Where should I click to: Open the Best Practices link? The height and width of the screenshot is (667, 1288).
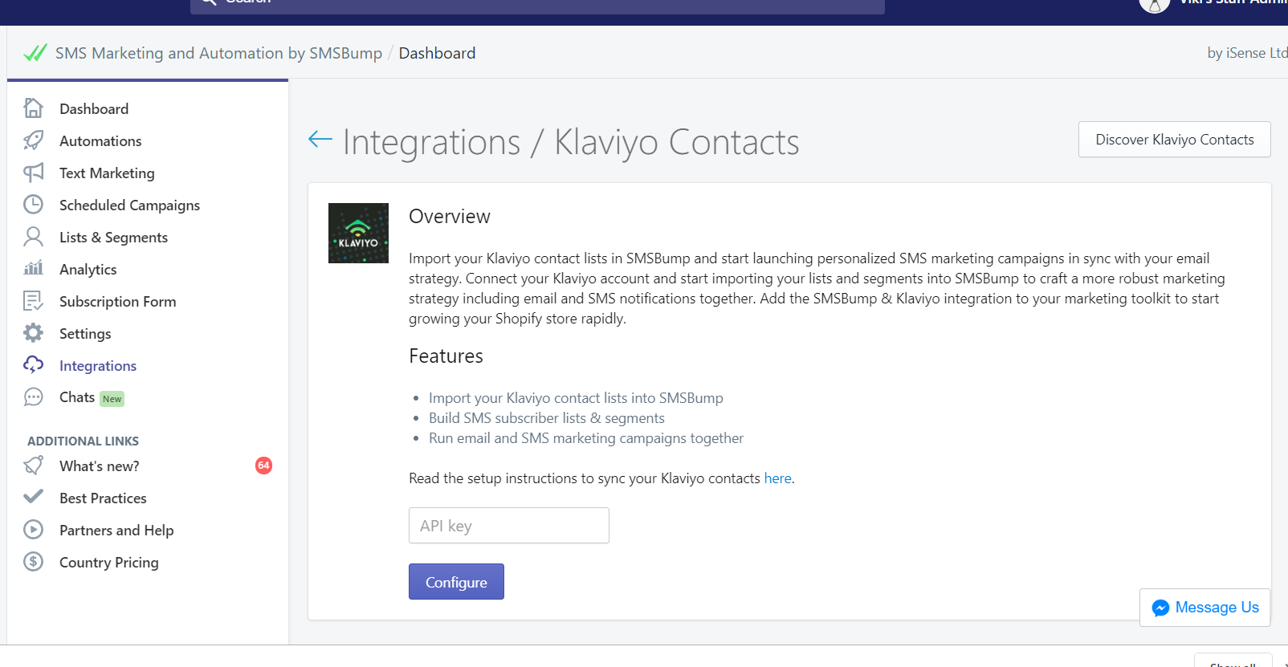point(103,498)
